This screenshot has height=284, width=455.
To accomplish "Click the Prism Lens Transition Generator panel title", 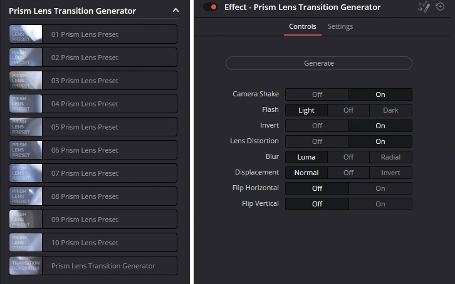I will click(72, 11).
